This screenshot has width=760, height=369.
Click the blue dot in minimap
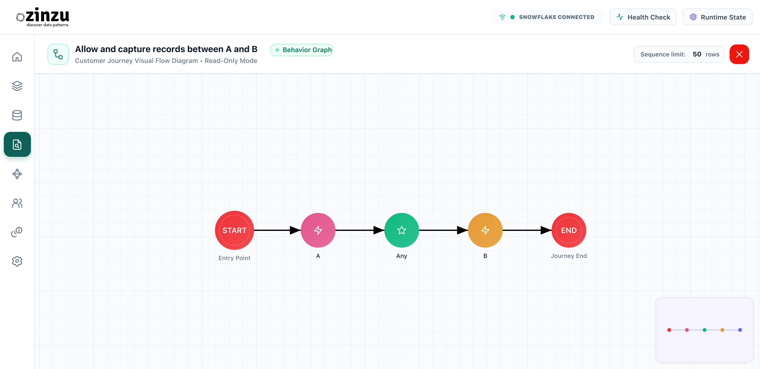[x=740, y=330]
